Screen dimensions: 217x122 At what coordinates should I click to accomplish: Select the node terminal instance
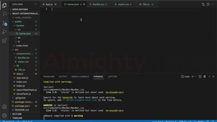point(185,77)
